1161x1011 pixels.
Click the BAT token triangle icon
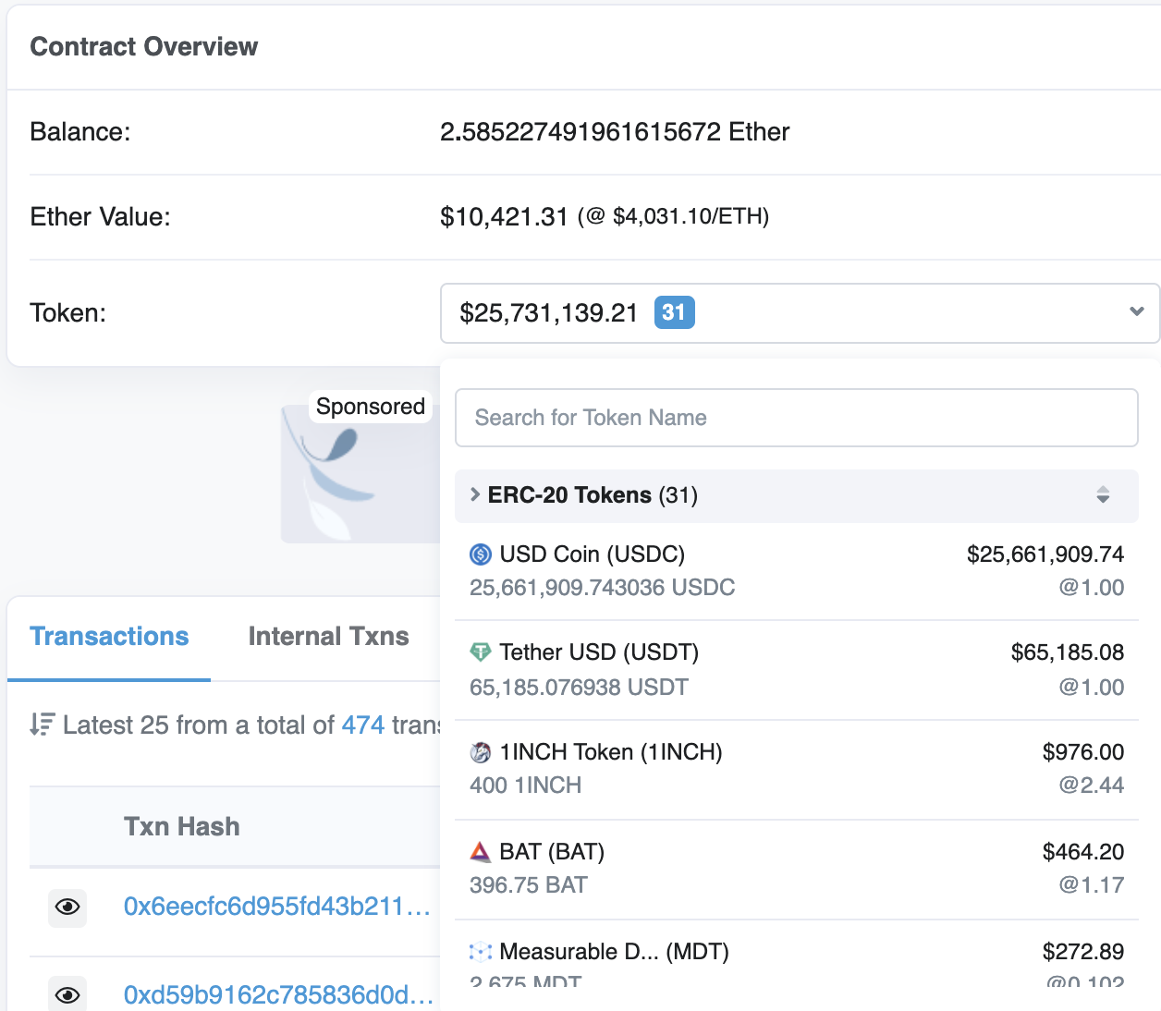tap(481, 852)
